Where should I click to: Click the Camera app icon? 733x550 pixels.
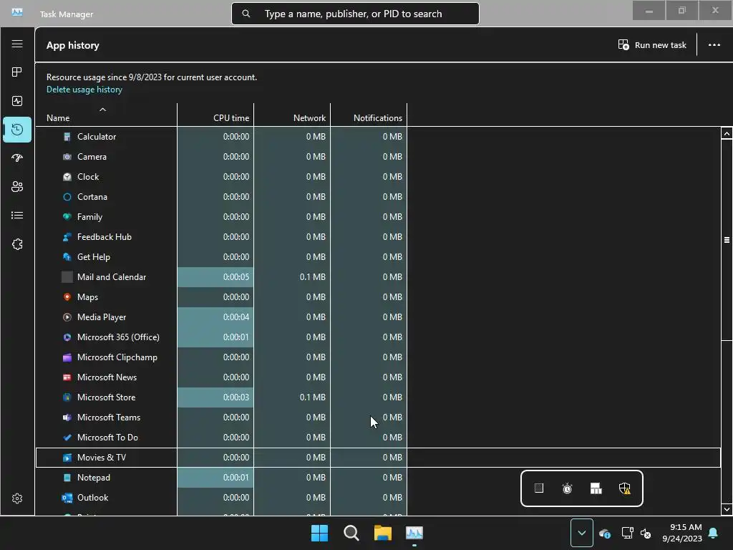(67, 157)
